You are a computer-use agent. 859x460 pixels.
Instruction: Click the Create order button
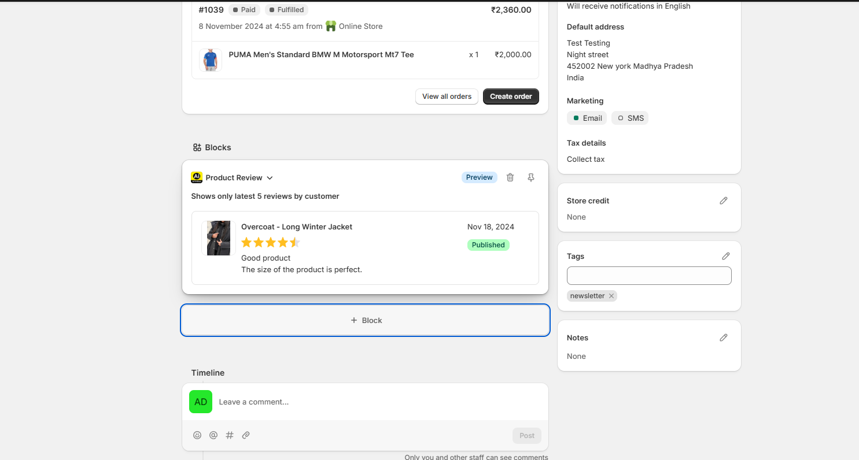511,97
